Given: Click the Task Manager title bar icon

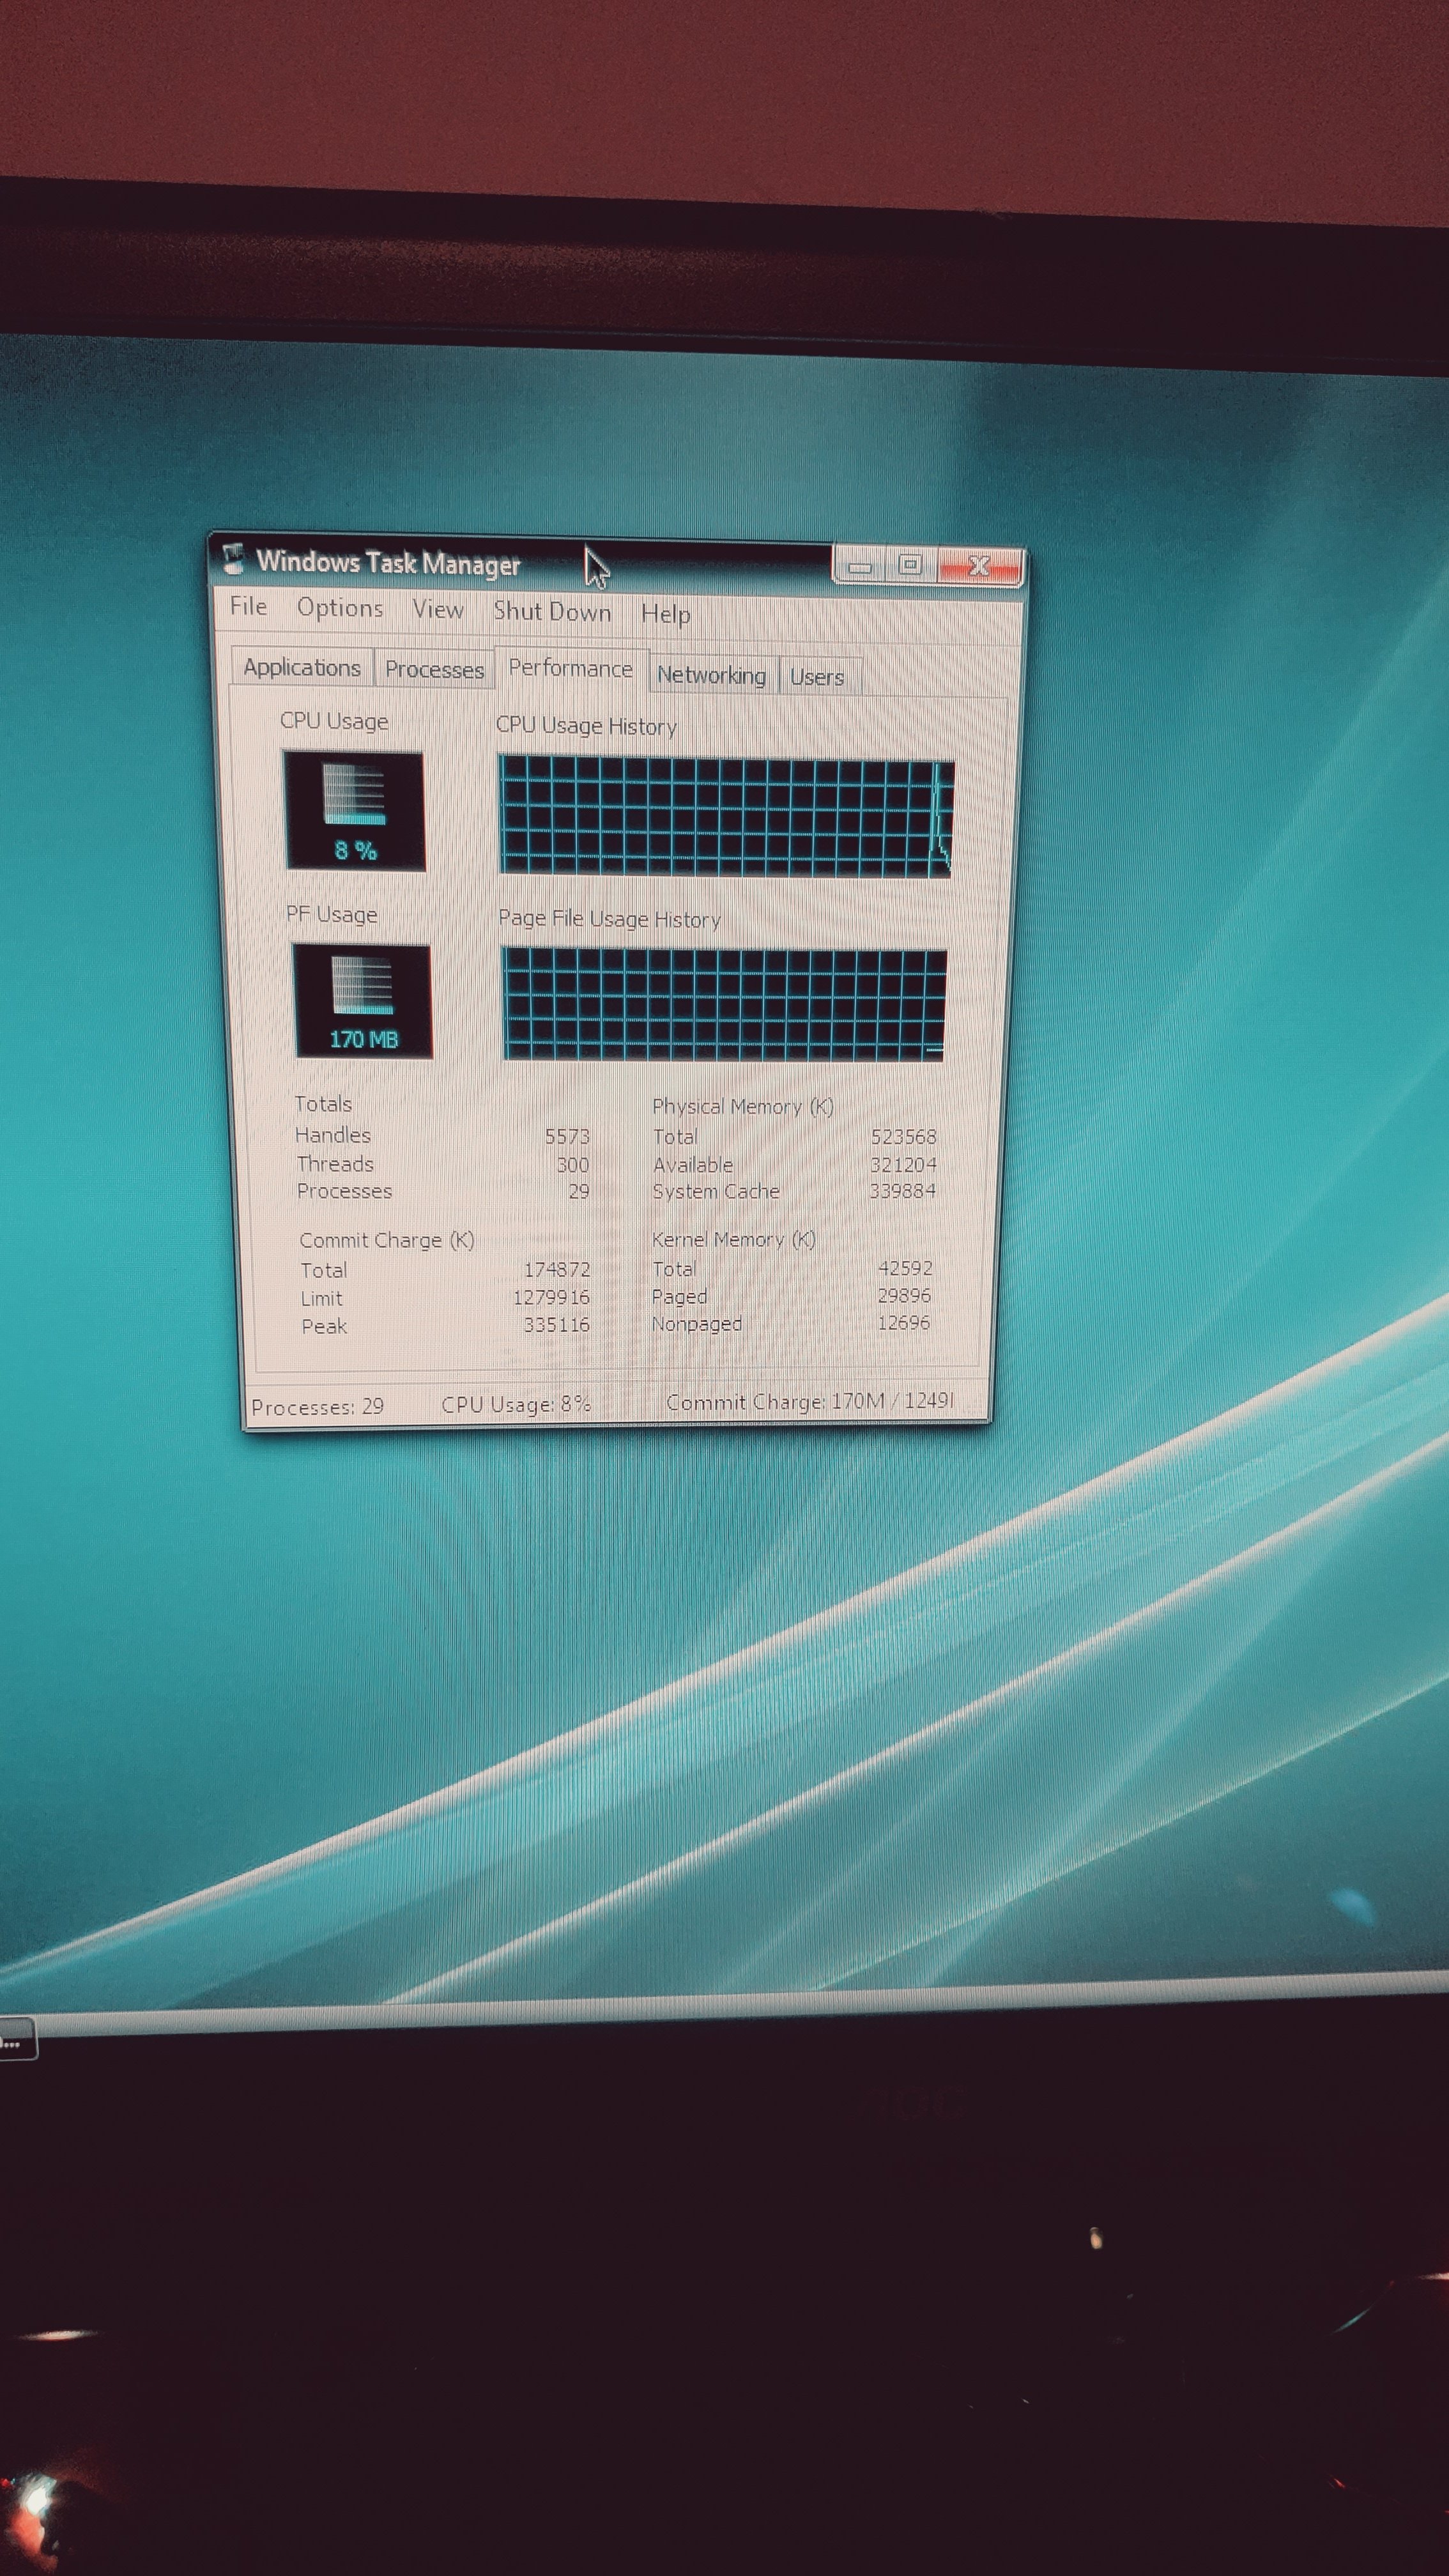Looking at the screenshot, I should [x=234, y=558].
